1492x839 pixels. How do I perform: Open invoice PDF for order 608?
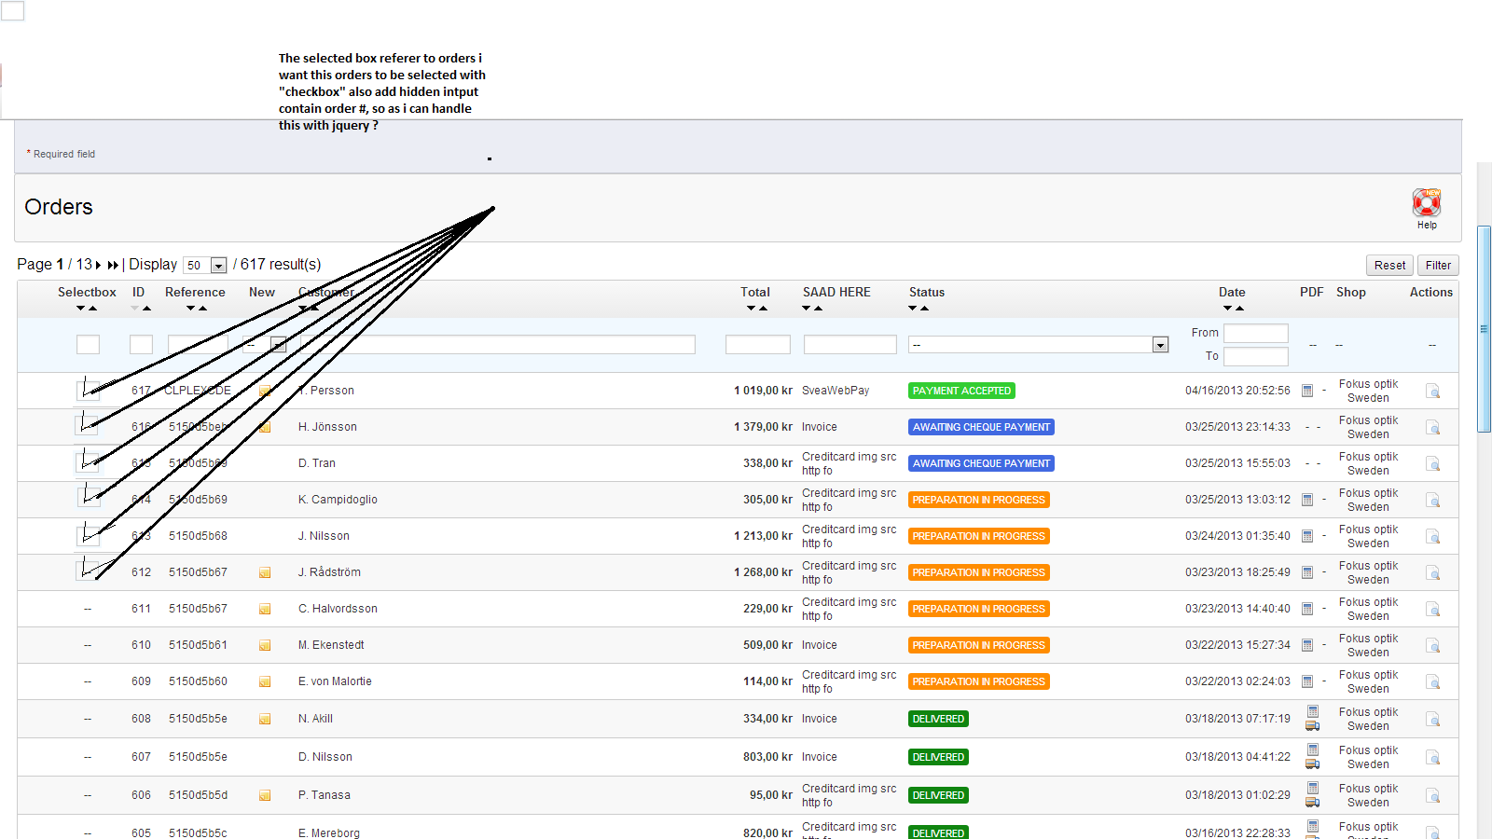(1313, 711)
